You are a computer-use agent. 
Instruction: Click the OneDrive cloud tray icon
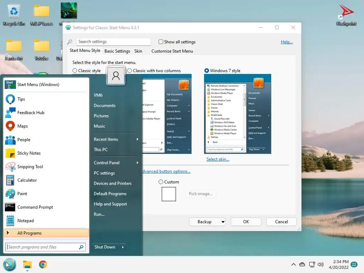[302, 264]
